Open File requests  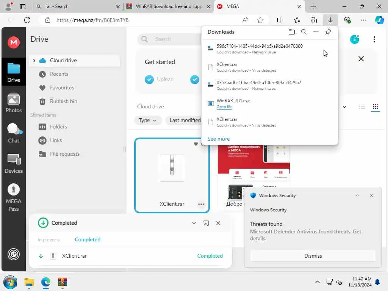64,154
